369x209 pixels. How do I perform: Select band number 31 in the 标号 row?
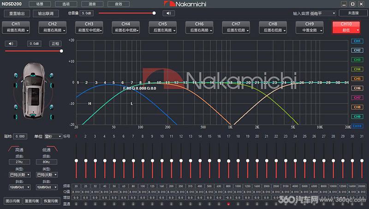click(362, 136)
